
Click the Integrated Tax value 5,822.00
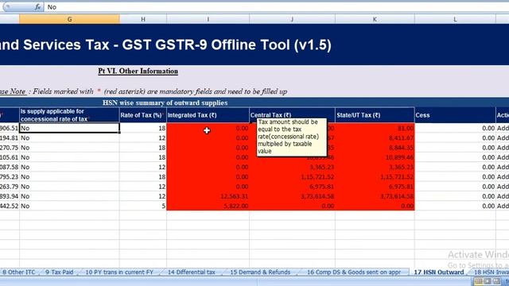pyautogui.click(x=208, y=206)
